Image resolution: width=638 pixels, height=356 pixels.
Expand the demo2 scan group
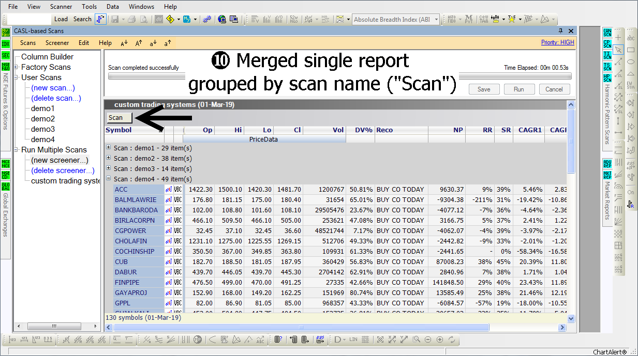108,158
